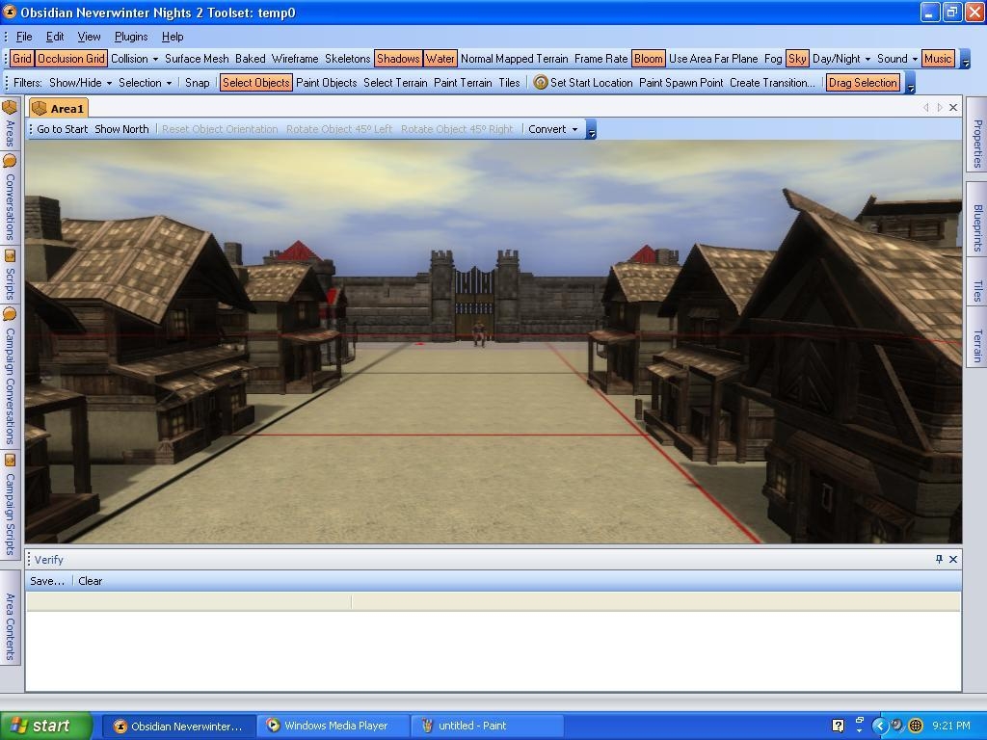This screenshot has height=740, width=987.
Task: Click the guard character in viewport
Action: (x=479, y=333)
